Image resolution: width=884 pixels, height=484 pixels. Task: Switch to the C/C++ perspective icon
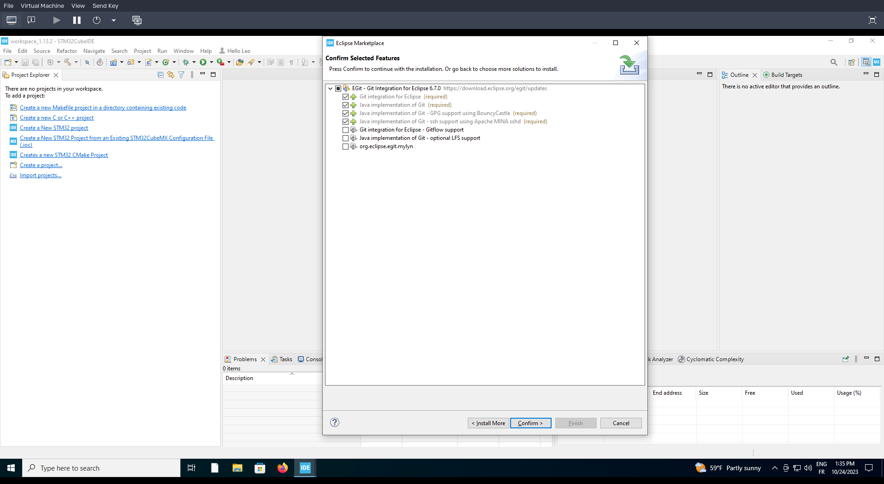click(867, 62)
